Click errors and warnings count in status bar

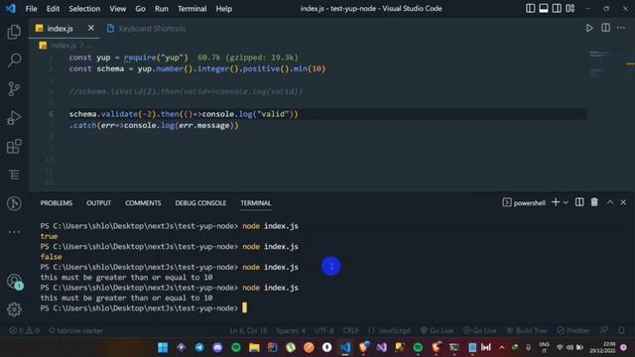[24, 330]
